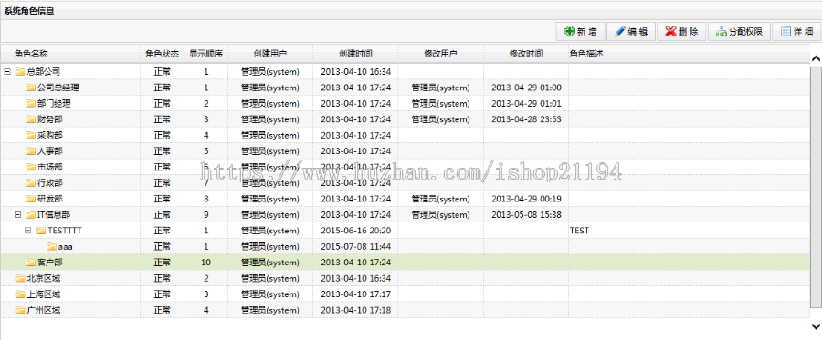
Task: Click the 系统角色信息 panel title
Action: tap(29, 10)
